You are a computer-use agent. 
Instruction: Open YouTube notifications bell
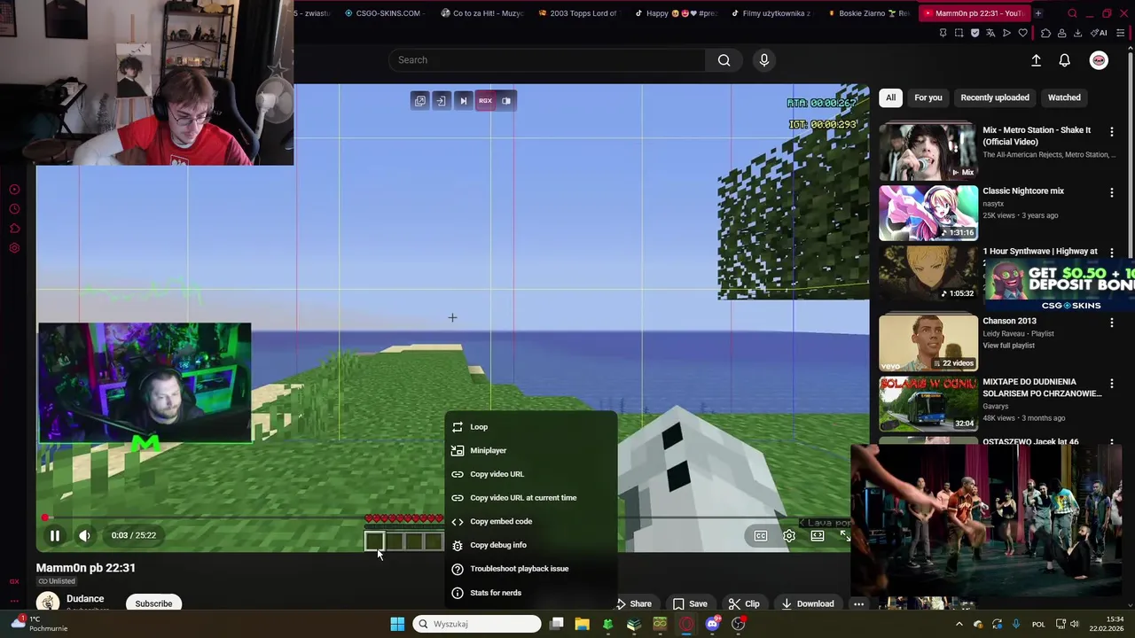(1064, 60)
